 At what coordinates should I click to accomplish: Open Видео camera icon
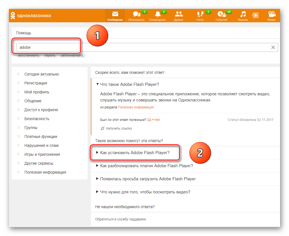(x=271, y=14)
